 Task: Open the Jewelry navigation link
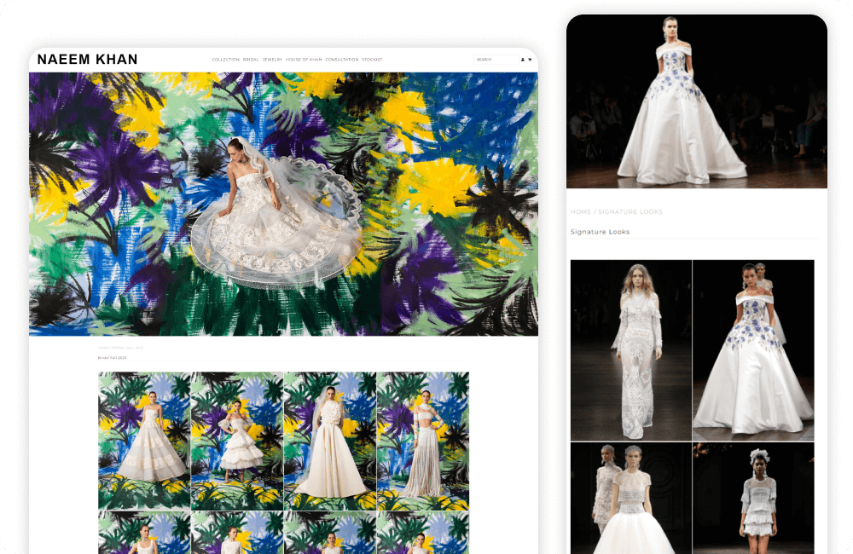(272, 60)
